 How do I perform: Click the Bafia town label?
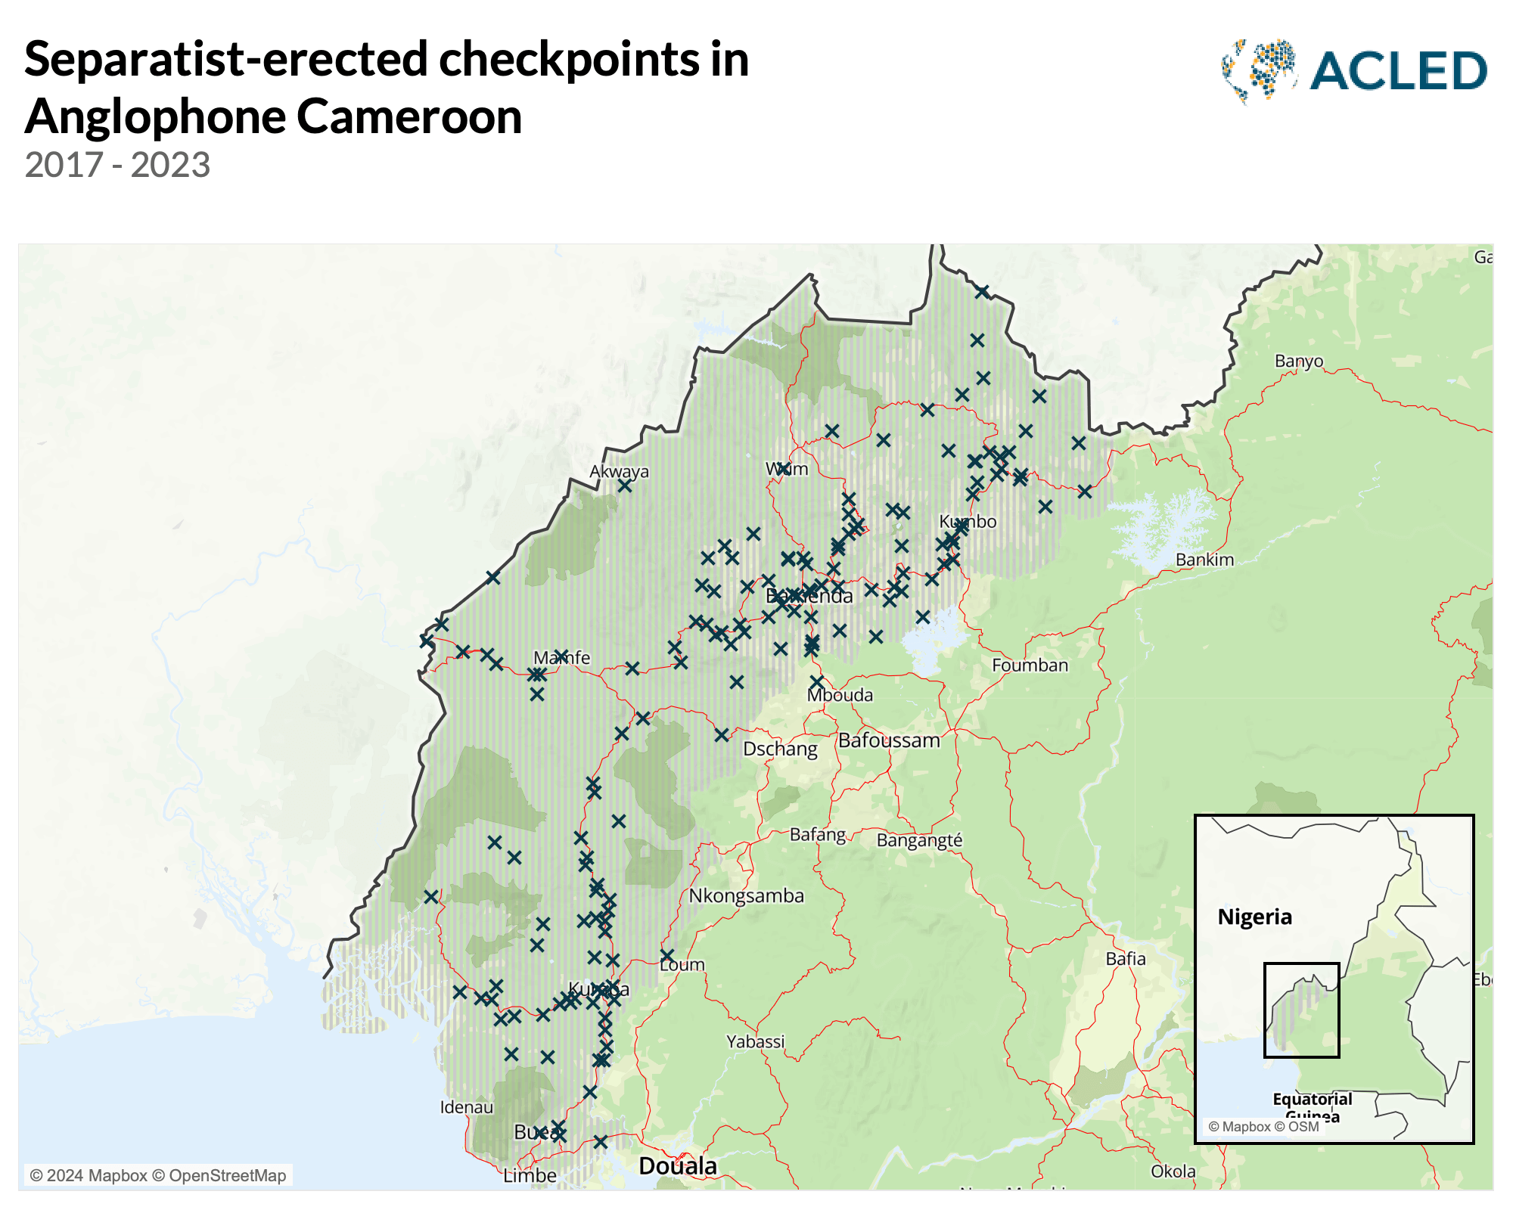pos(1126,958)
